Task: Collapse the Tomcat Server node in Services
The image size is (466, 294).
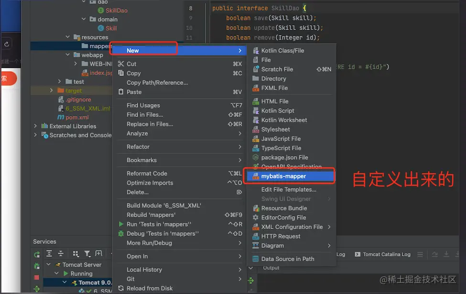Action: coord(48,264)
